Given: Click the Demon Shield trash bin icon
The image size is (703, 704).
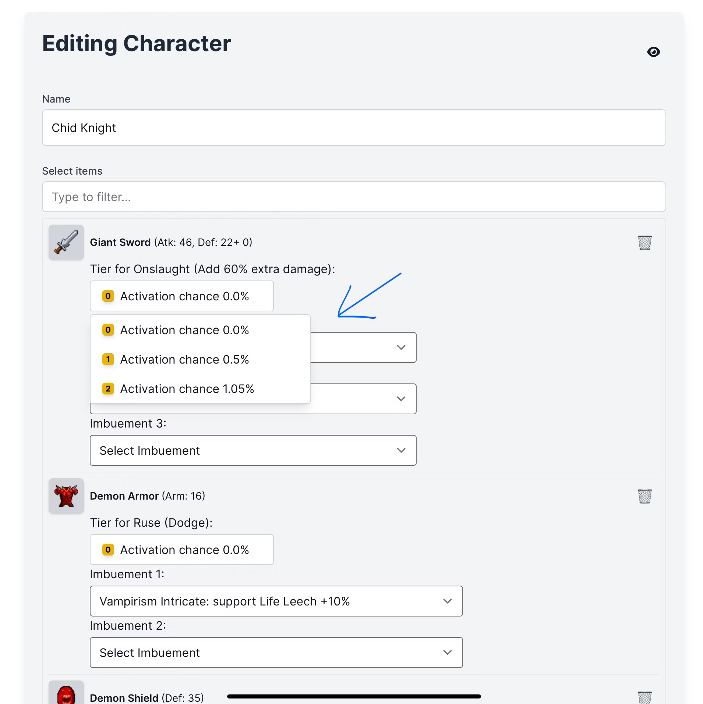Looking at the screenshot, I should (644, 697).
